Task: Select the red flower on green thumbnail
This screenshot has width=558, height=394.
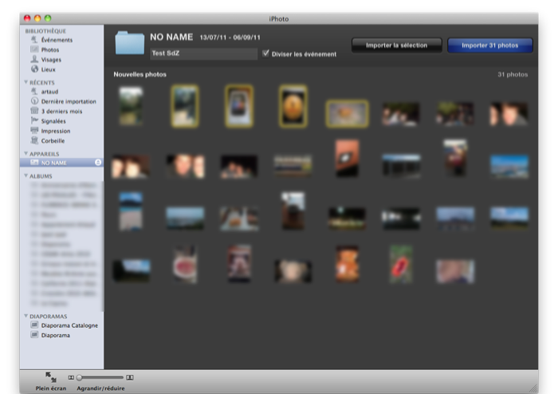Action: pos(401,265)
